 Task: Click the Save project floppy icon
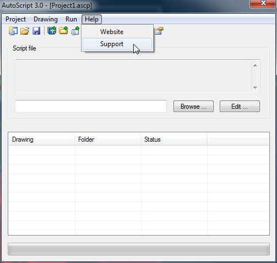36,31
